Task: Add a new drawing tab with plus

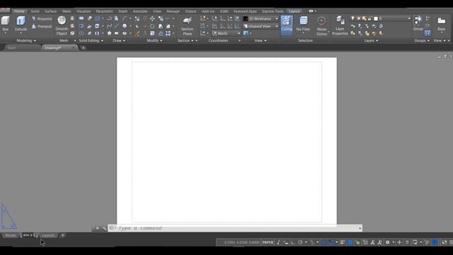Action: tap(84, 48)
